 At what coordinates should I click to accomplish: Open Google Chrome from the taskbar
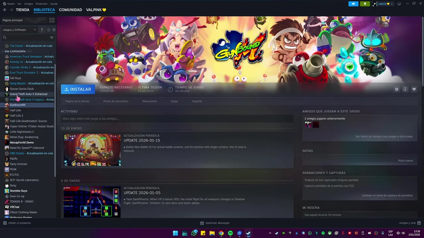(221, 233)
